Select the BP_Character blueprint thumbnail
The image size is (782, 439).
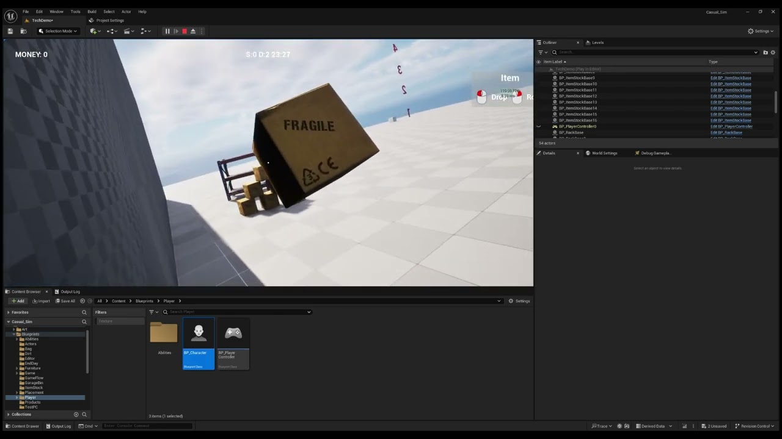tap(199, 343)
